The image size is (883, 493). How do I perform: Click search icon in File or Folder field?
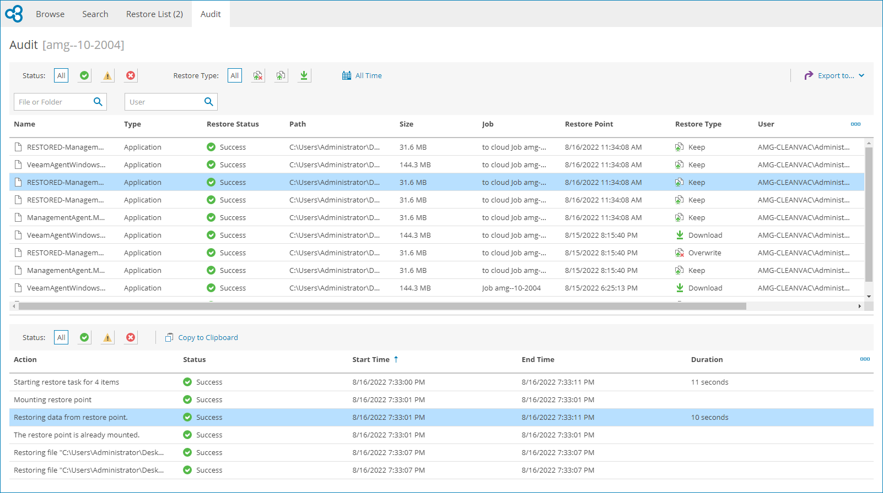click(98, 102)
